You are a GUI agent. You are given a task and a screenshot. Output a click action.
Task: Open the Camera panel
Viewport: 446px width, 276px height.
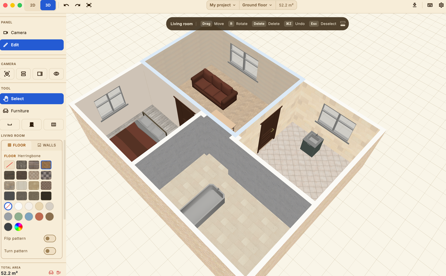click(x=32, y=33)
